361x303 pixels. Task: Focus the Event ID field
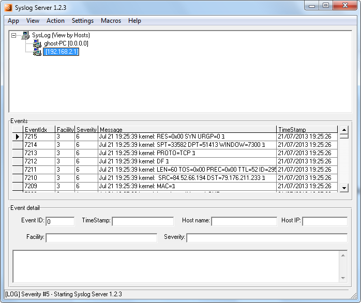[60, 221]
